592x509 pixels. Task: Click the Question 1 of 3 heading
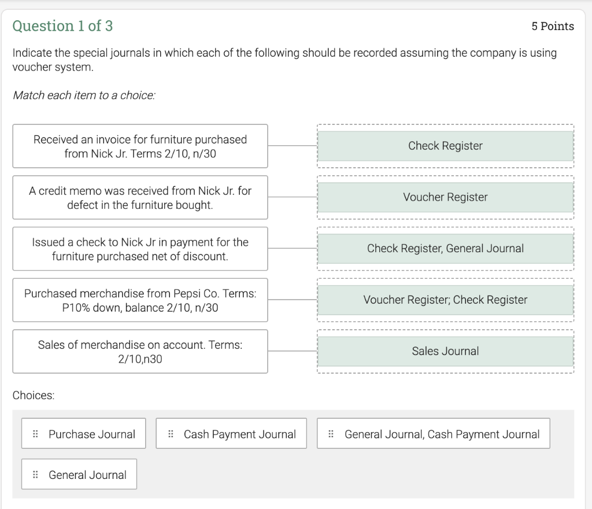coord(62,26)
